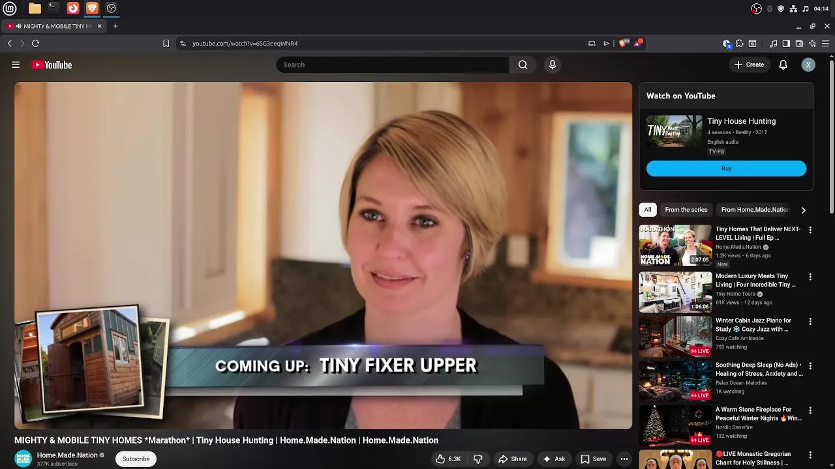Select the All filter chip
Viewport: 835px width, 469px height.
coord(648,210)
